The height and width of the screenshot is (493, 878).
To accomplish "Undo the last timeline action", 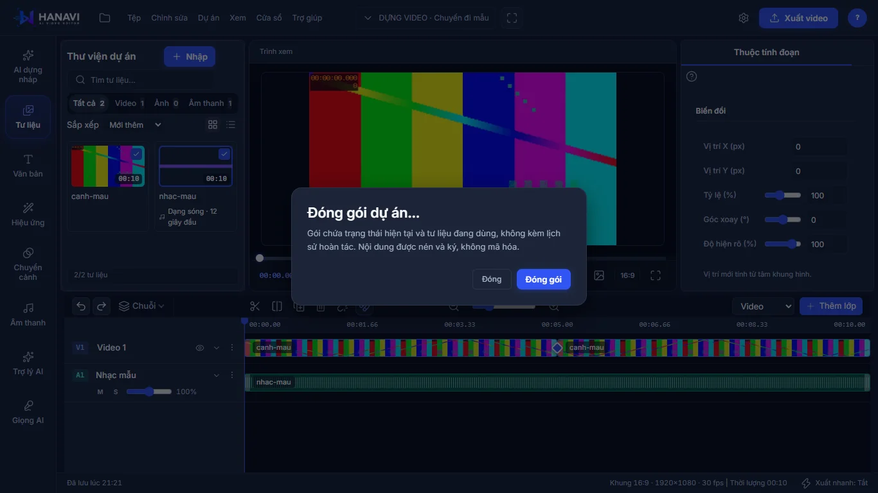I will click(81, 306).
